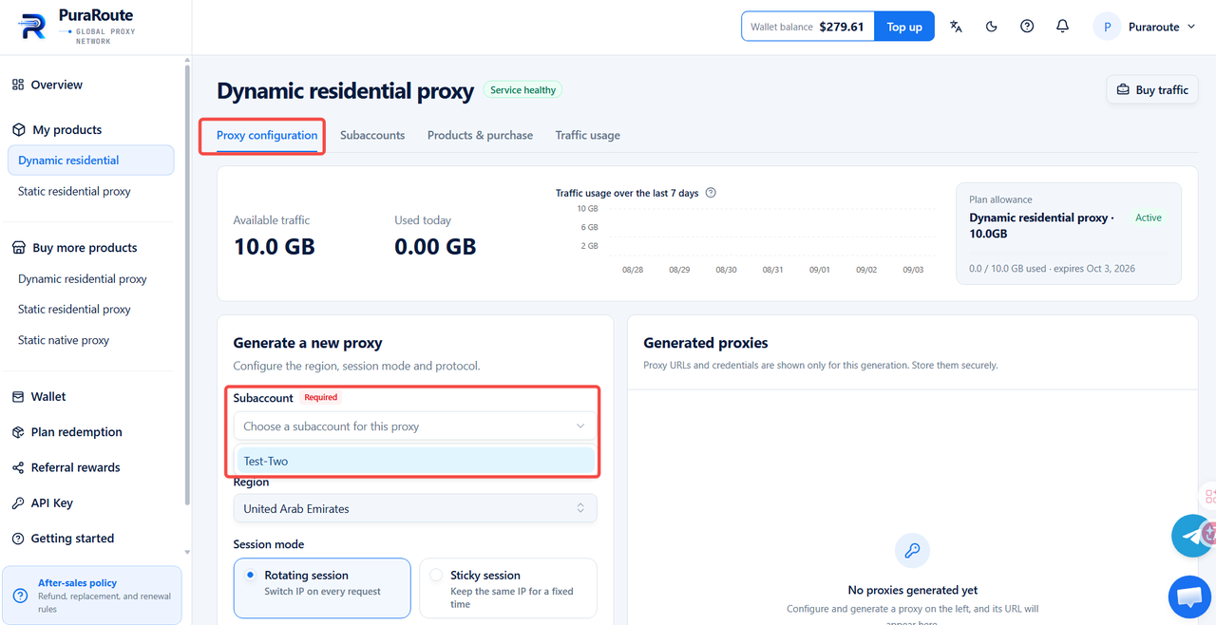Viewport: 1216px width, 625px height.
Task: Open the Subaccount dropdown
Action: (415, 426)
